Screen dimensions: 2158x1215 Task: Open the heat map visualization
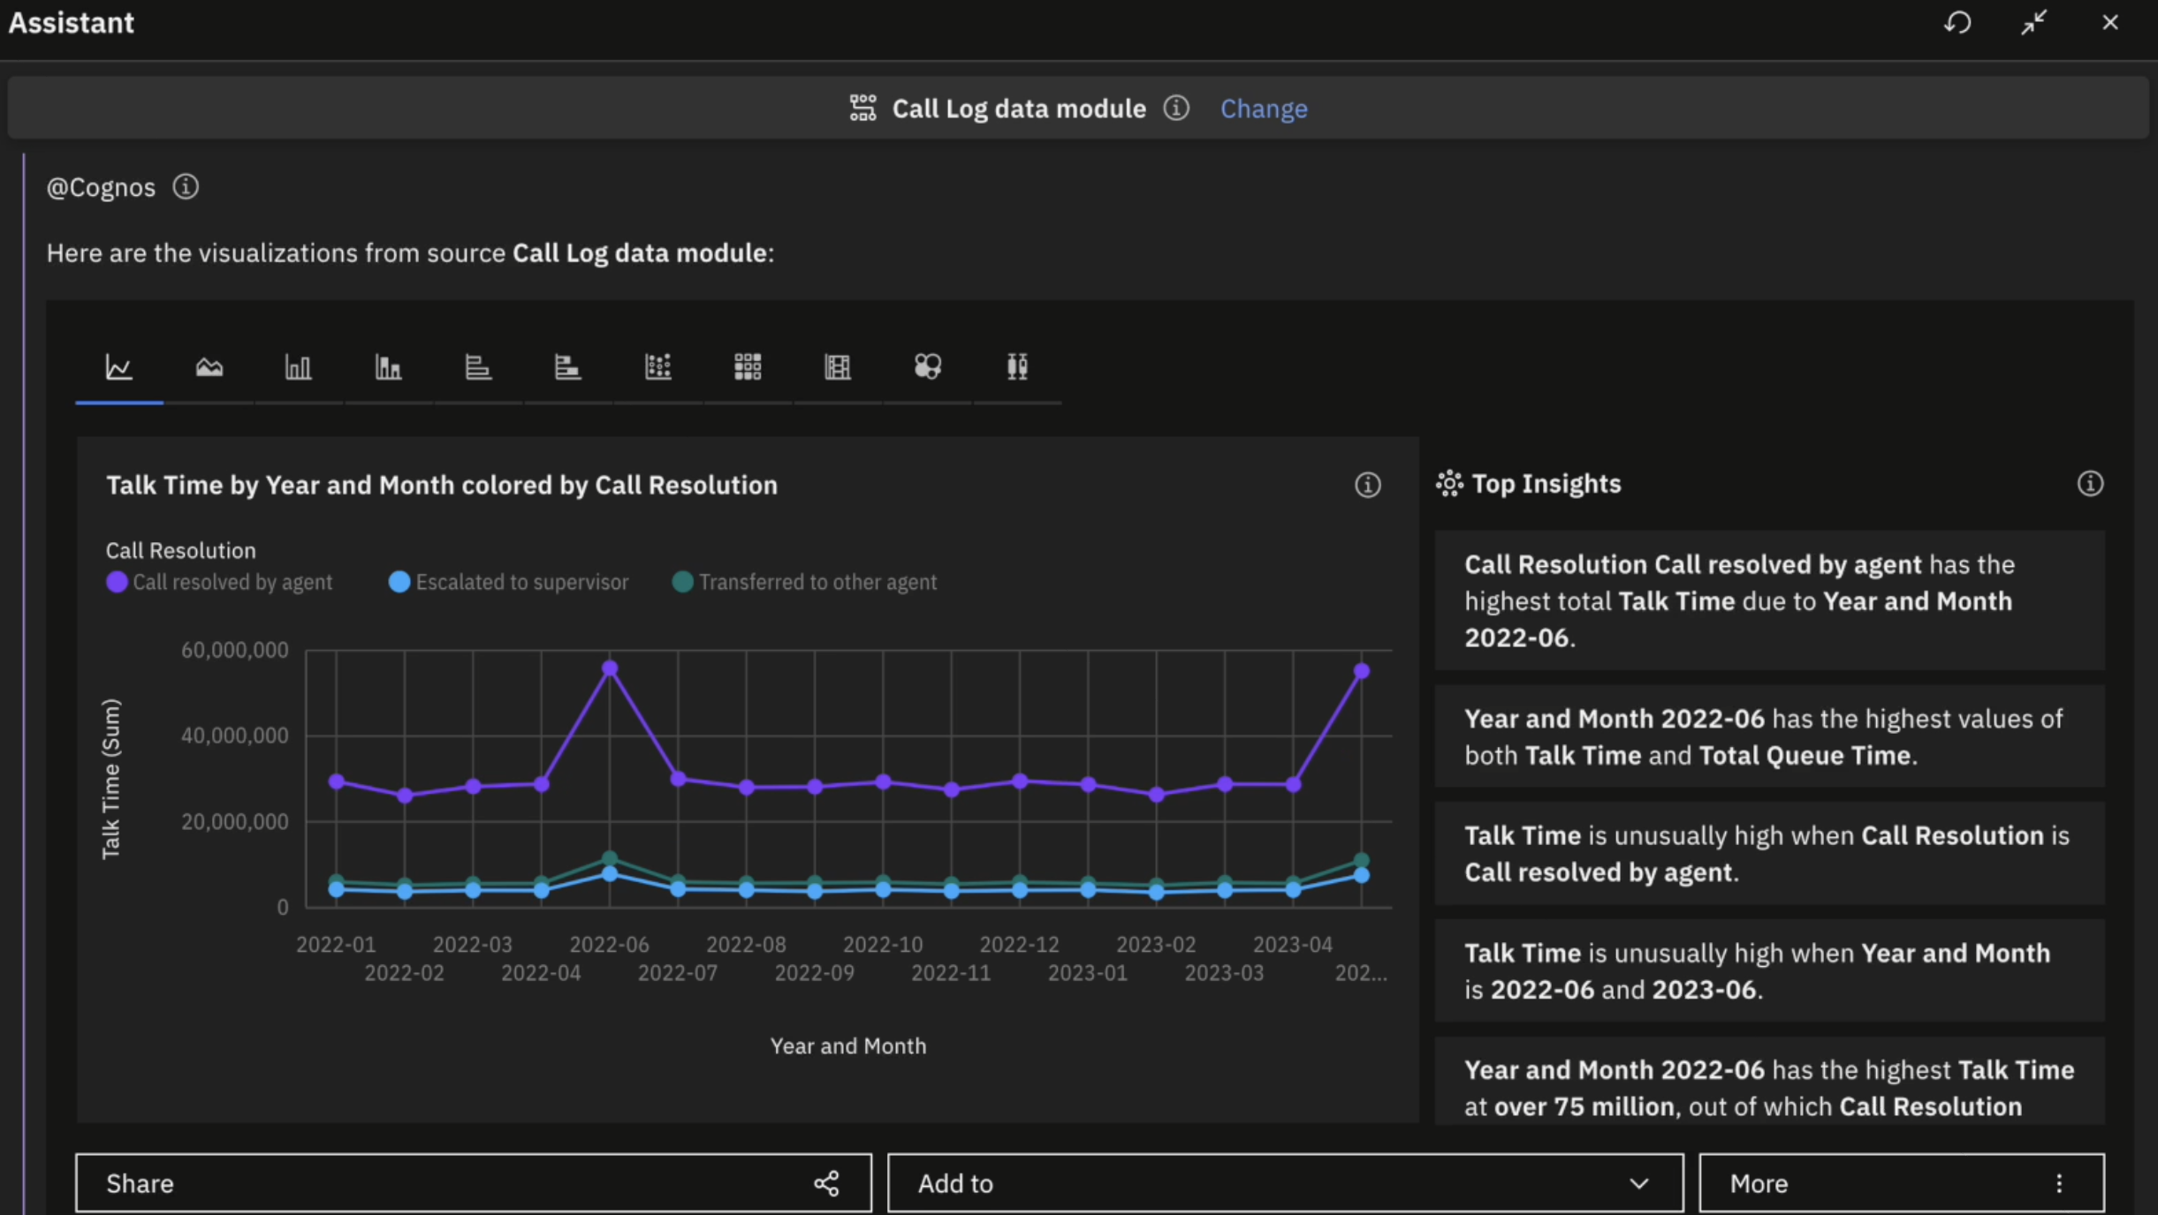(747, 366)
